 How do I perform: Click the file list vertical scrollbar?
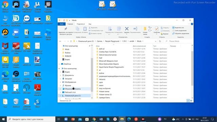(x=192, y=68)
